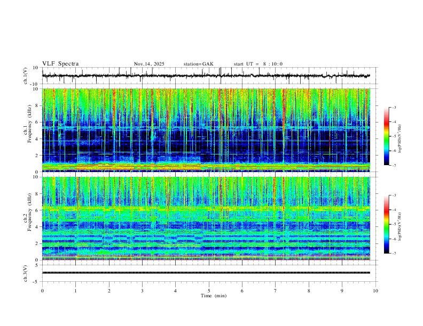Click time axis tick label "7"

click(276, 291)
